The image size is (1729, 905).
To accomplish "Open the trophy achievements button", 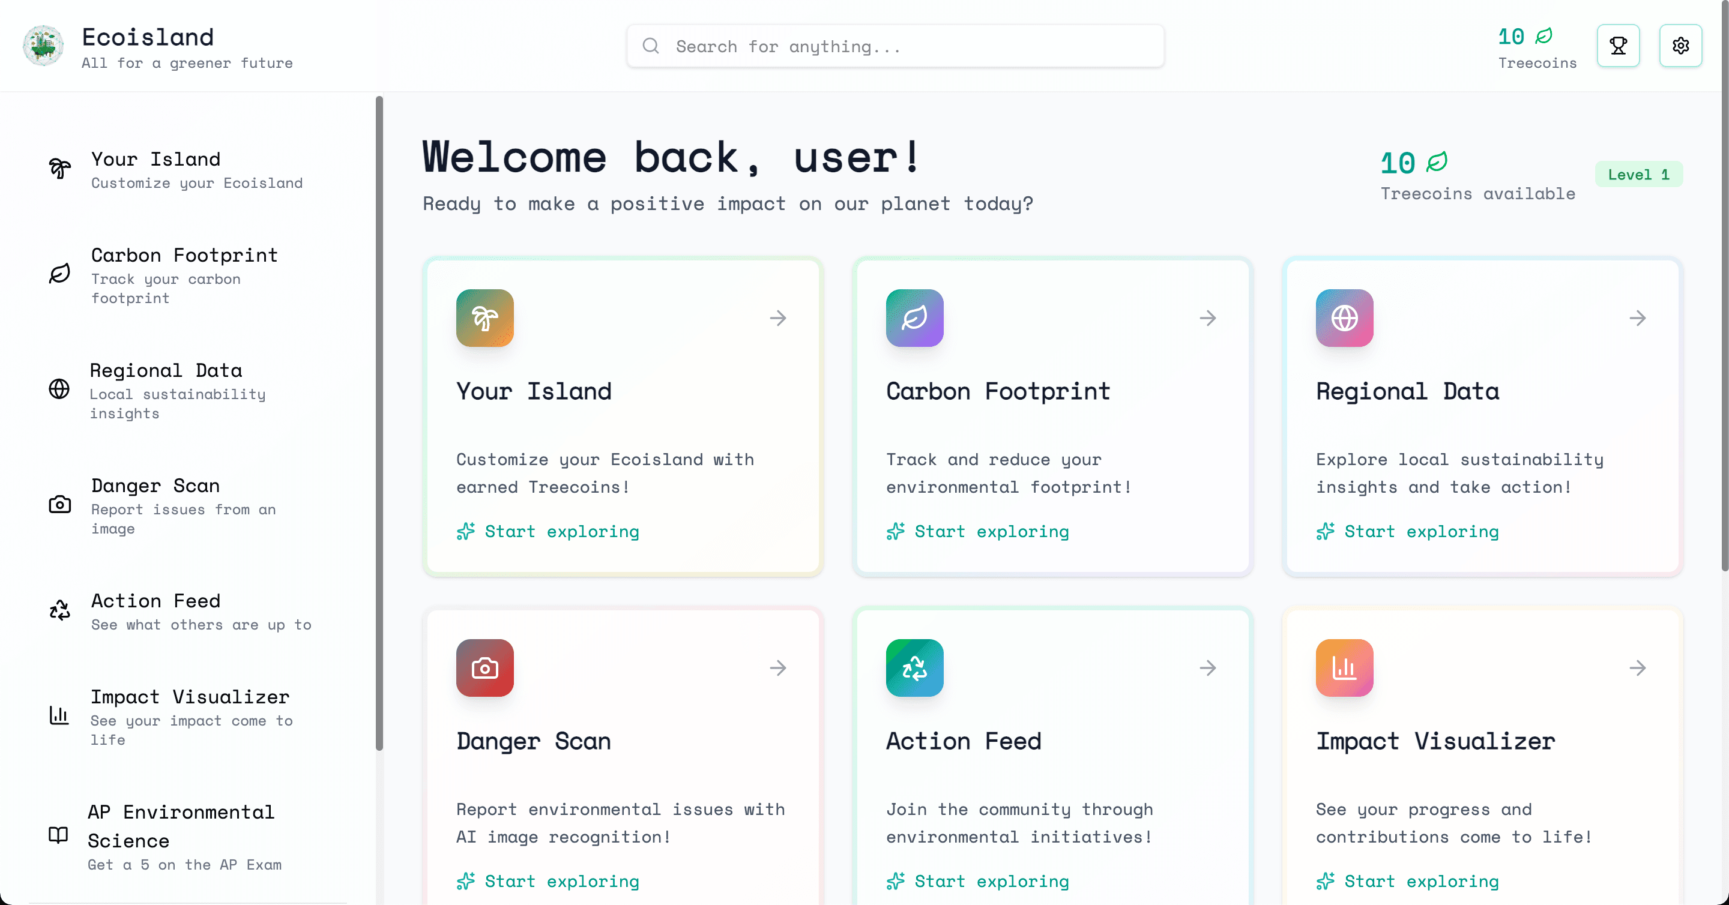I will 1617,46.
